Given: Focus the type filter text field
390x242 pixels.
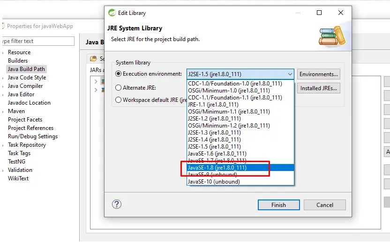Looking at the screenshot, I should click(x=38, y=41).
